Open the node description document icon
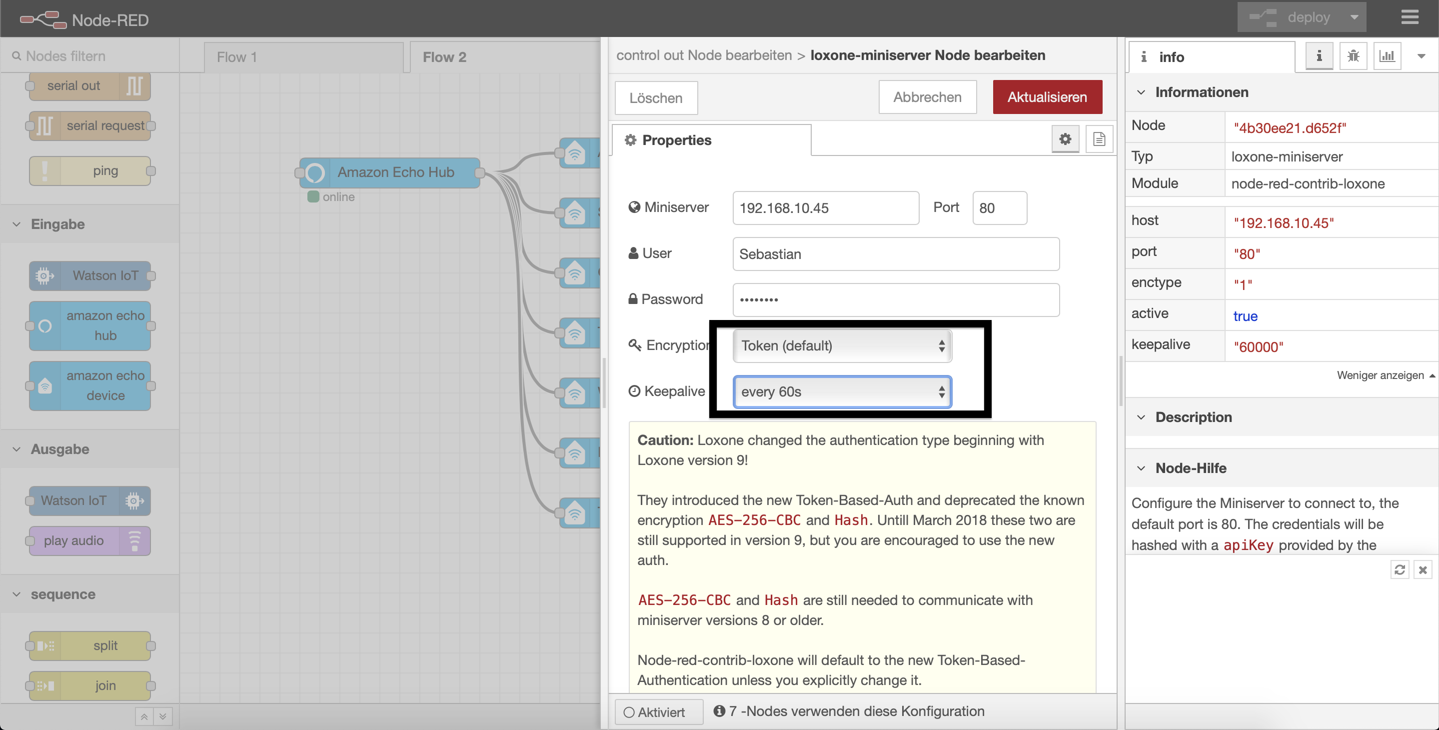 [1098, 139]
